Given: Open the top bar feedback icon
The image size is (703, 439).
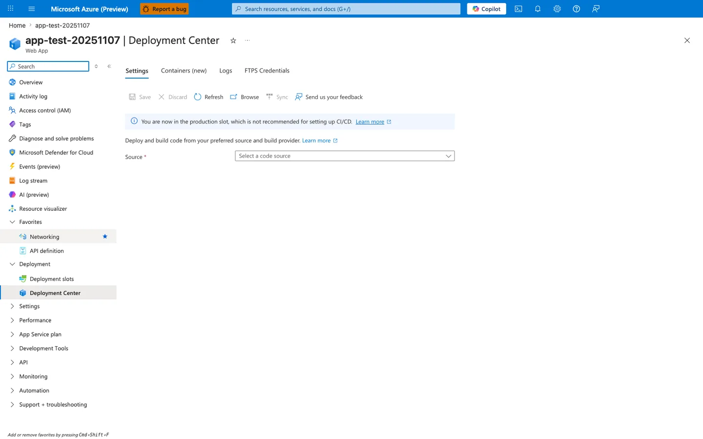Looking at the screenshot, I should click(x=596, y=9).
